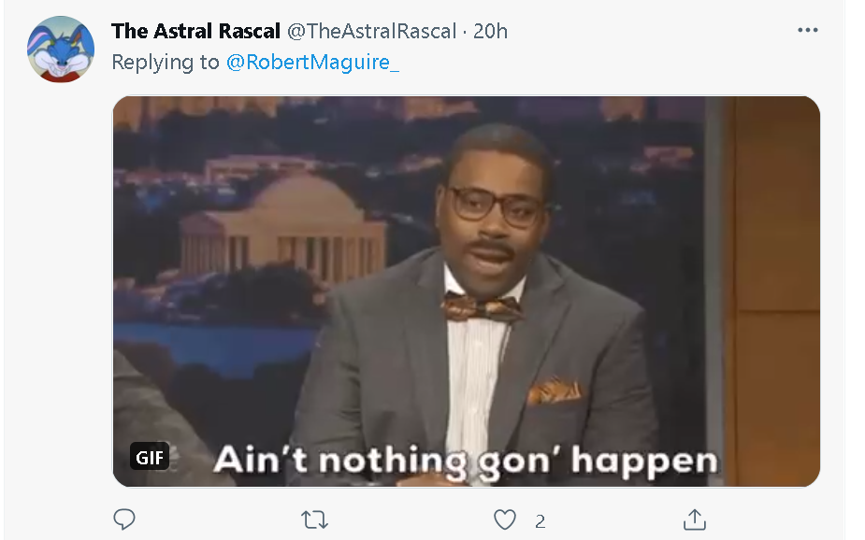Click blank tweet area beside the share icon
865x540 pixels.
click(772, 519)
